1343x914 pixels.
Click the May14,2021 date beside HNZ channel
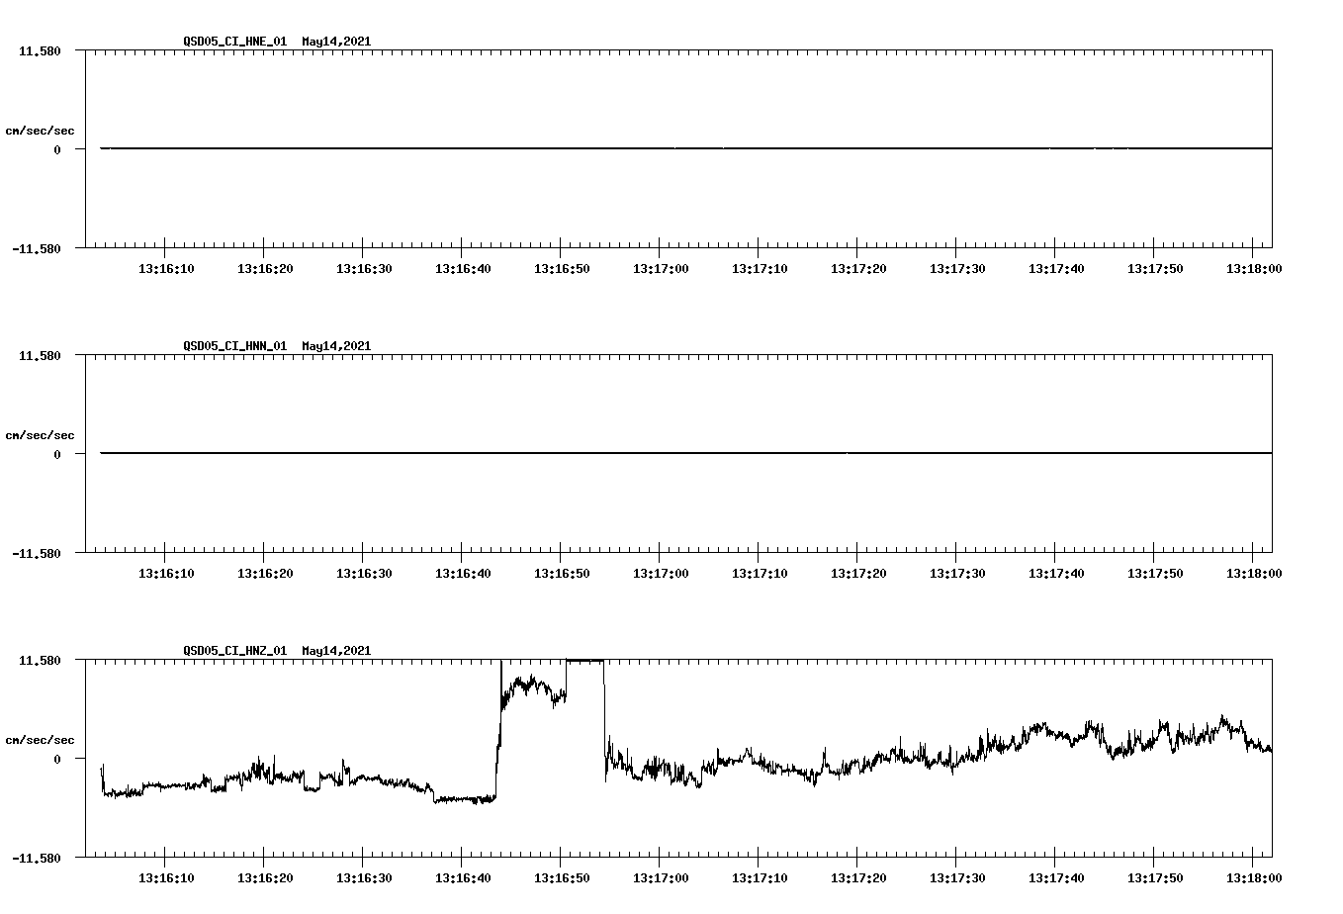[x=335, y=651]
